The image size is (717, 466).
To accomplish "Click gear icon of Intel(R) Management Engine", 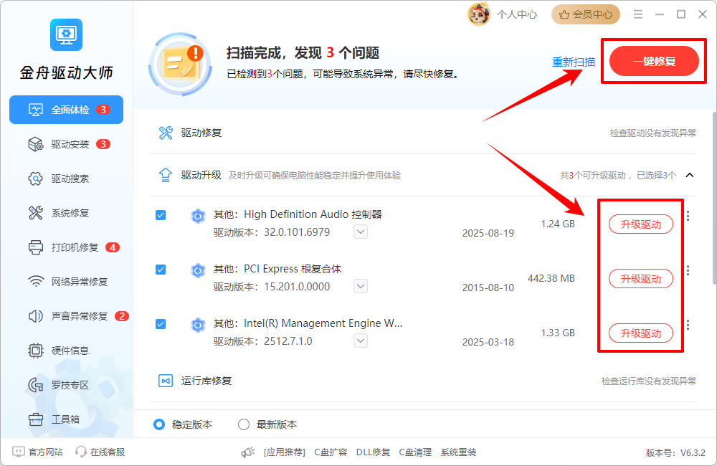I will (198, 325).
